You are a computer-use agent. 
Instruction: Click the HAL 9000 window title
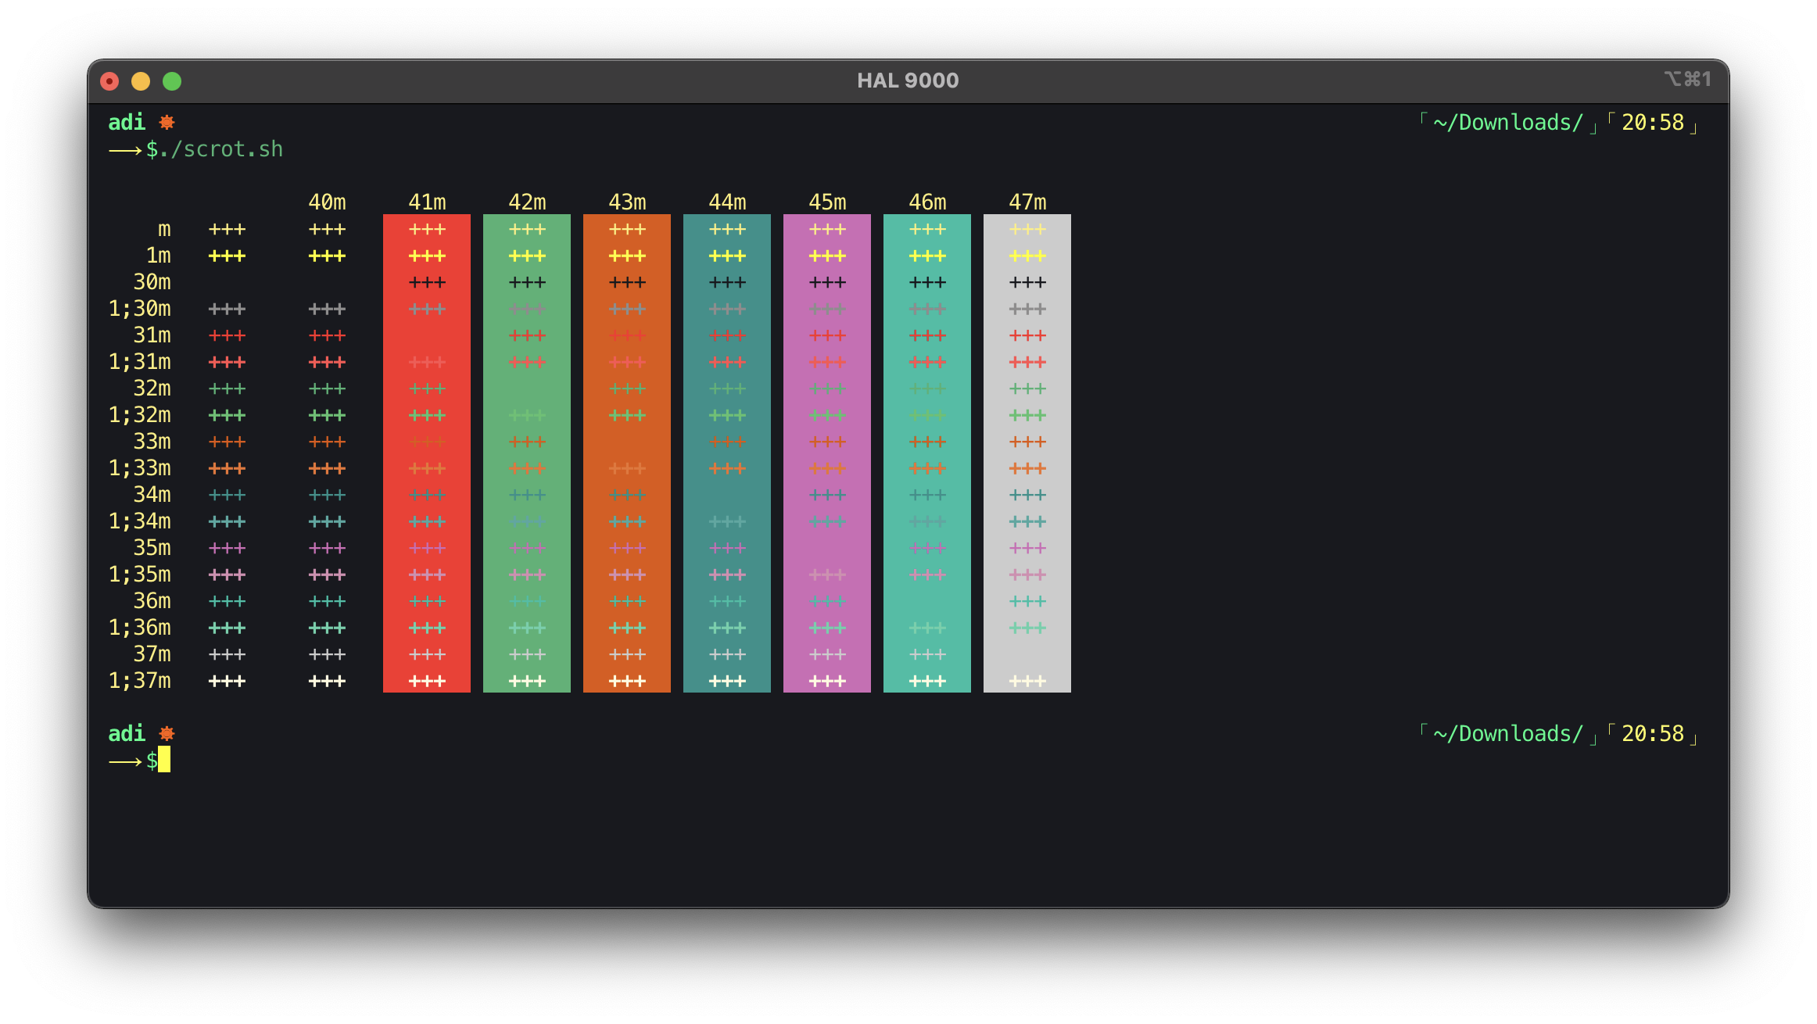coord(908,81)
